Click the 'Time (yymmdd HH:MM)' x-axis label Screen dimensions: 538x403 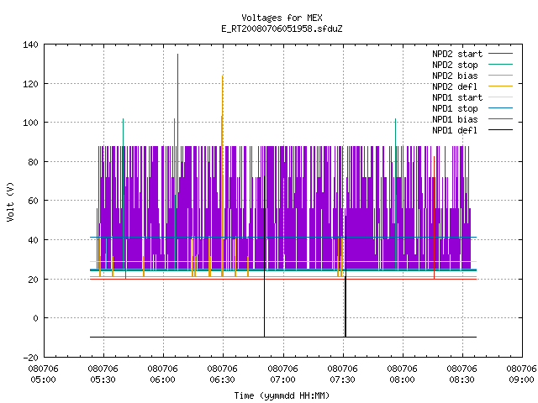click(x=282, y=395)
